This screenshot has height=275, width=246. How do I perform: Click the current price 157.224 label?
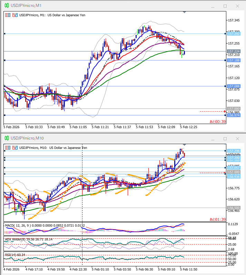[x=234, y=51]
